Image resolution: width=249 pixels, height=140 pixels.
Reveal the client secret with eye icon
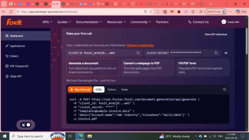(x=226, y=53)
